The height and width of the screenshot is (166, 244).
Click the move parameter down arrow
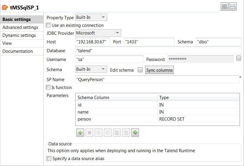108,133
